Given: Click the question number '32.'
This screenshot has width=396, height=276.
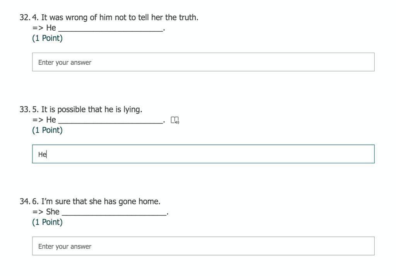Looking at the screenshot, I should (x=25, y=17).
